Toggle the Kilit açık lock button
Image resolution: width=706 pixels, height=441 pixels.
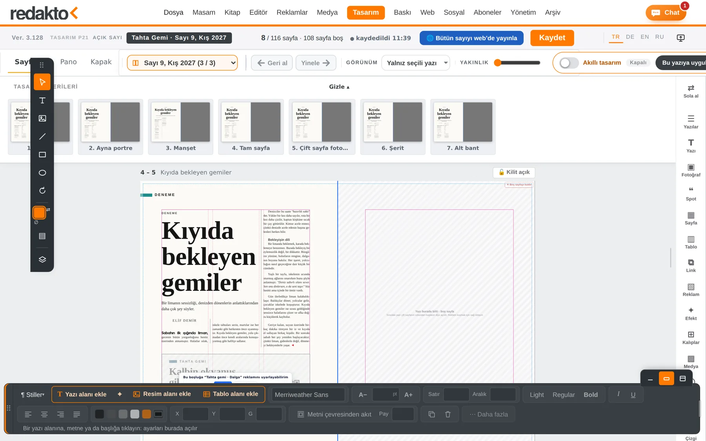(x=514, y=172)
